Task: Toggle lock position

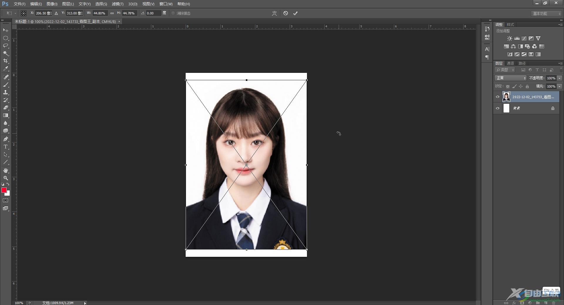Action: (x=521, y=86)
